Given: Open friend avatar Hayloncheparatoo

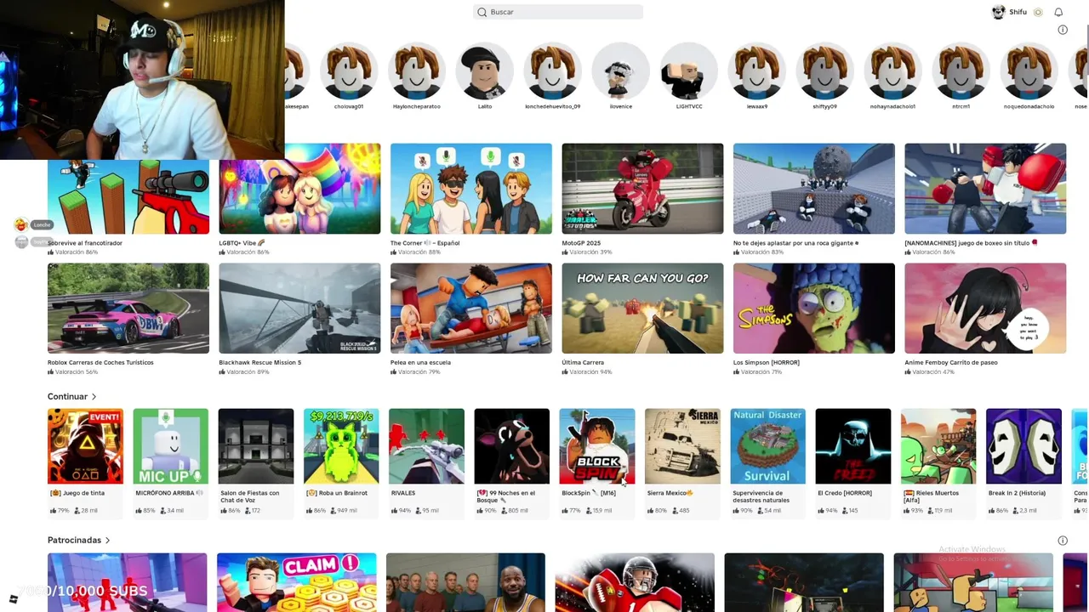Looking at the screenshot, I should (x=417, y=71).
